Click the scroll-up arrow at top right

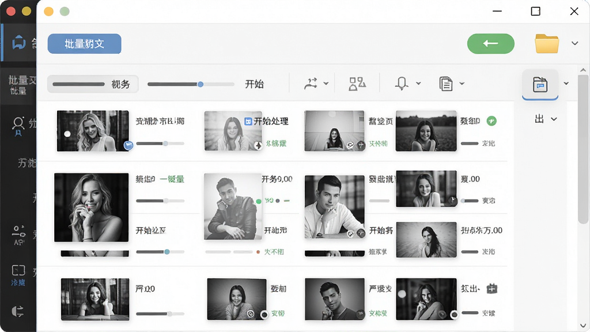583,70
